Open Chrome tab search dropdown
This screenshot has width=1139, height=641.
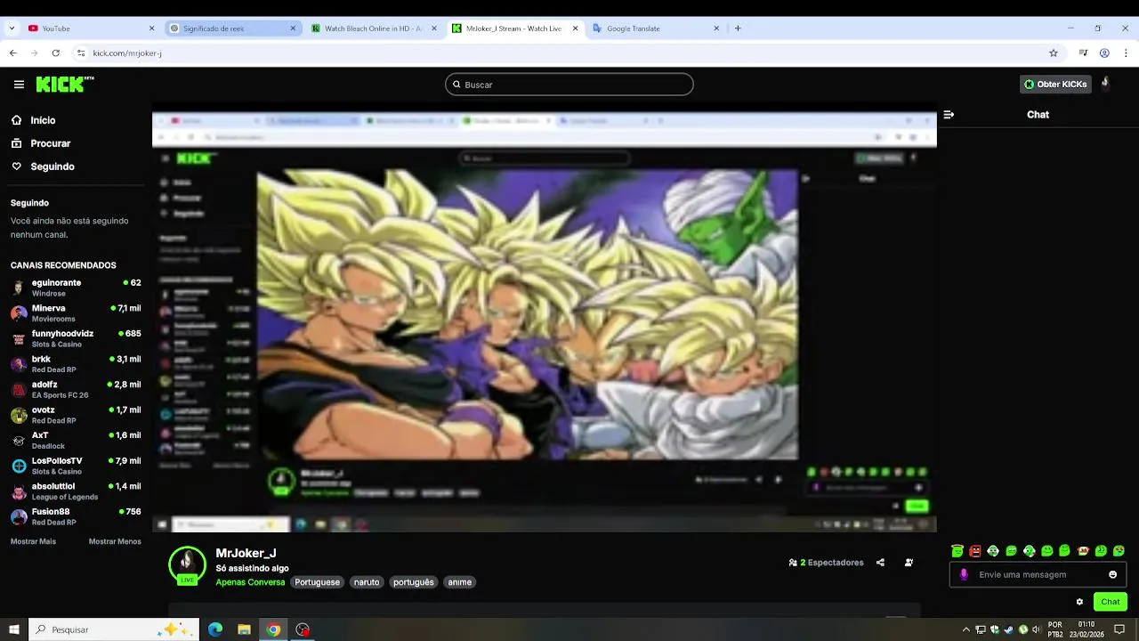pyautogui.click(x=12, y=28)
